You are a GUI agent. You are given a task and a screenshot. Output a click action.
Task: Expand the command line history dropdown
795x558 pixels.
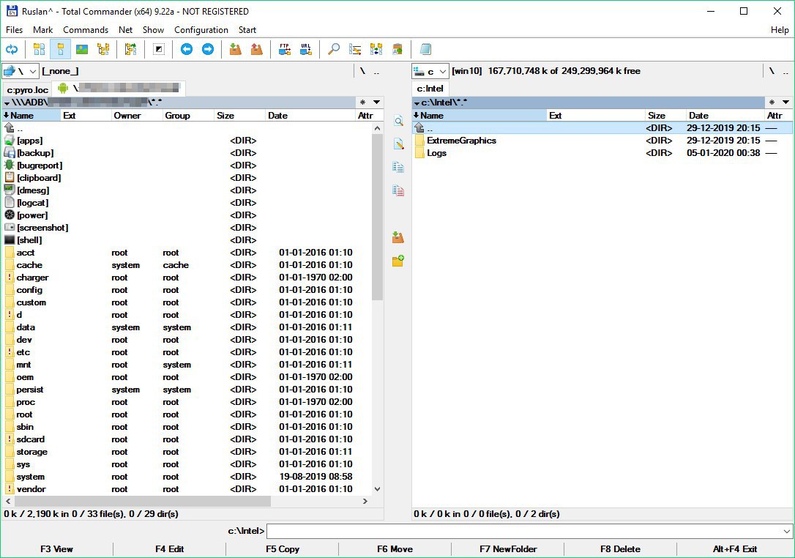coord(786,531)
